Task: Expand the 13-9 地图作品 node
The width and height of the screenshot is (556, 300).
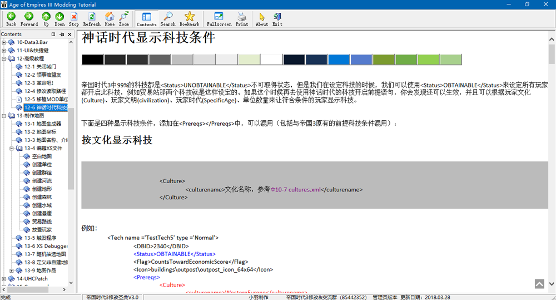Action: 12,271
